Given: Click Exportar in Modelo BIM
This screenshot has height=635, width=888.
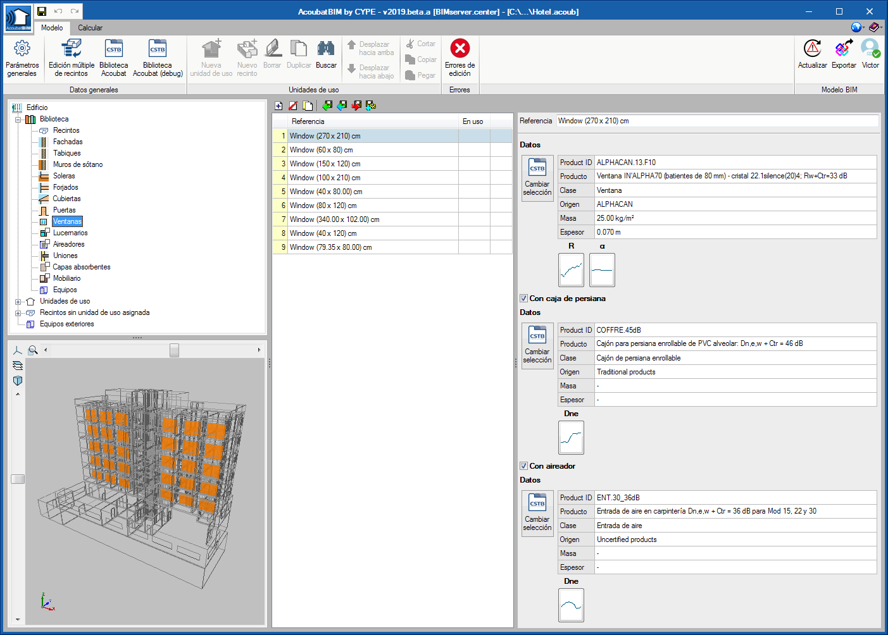Looking at the screenshot, I should [844, 54].
